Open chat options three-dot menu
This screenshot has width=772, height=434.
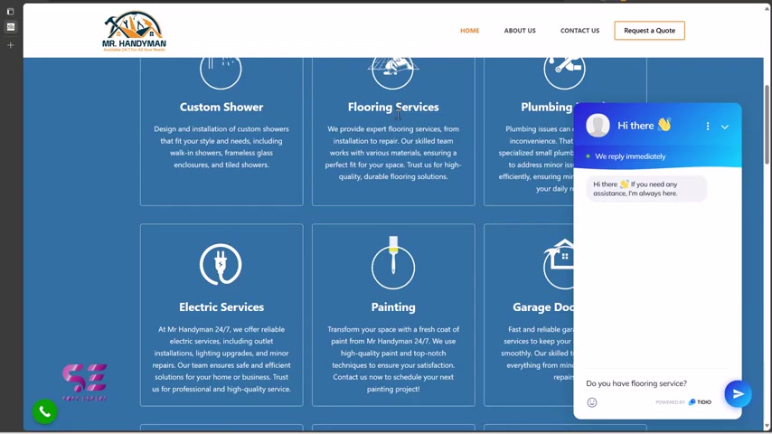click(708, 126)
